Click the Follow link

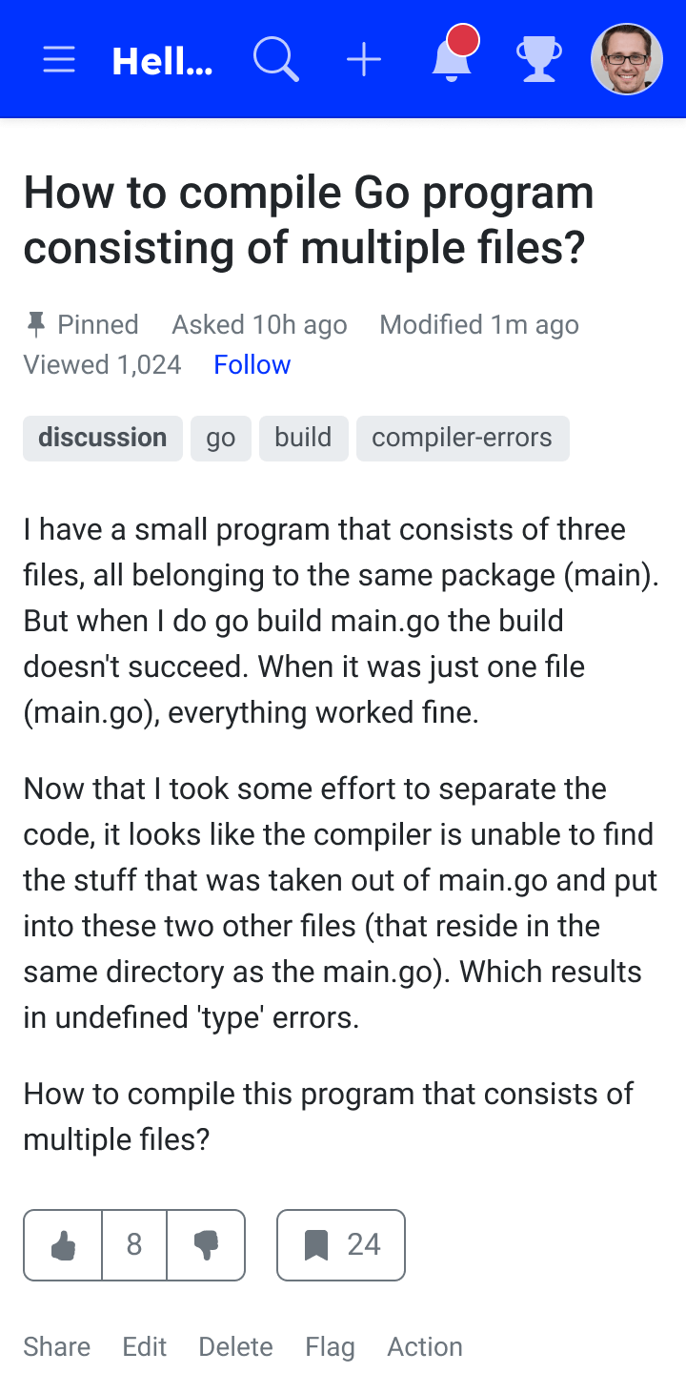(x=252, y=365)
